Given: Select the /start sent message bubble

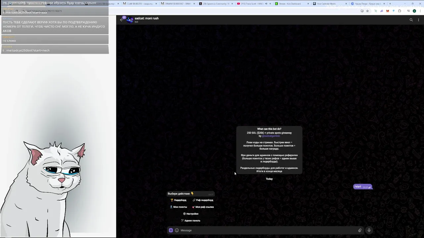Looking at the screenshot, I should 363,187.
